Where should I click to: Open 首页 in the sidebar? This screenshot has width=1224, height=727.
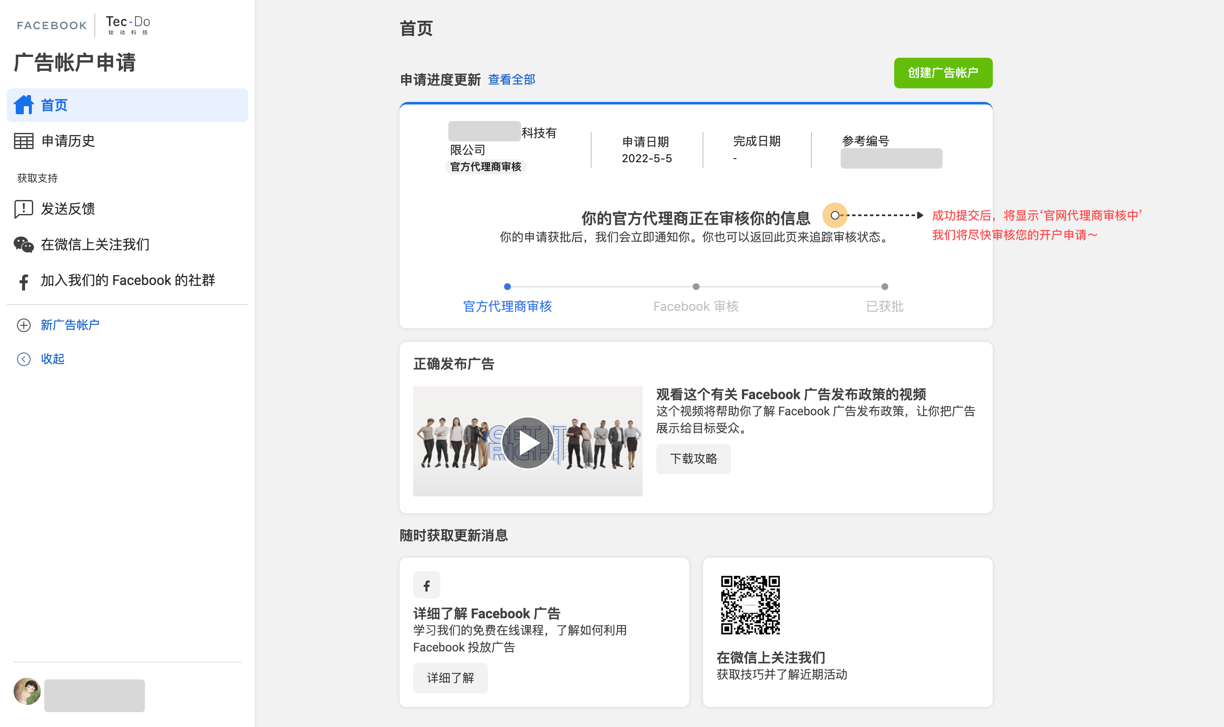click(x=127, y=105)
